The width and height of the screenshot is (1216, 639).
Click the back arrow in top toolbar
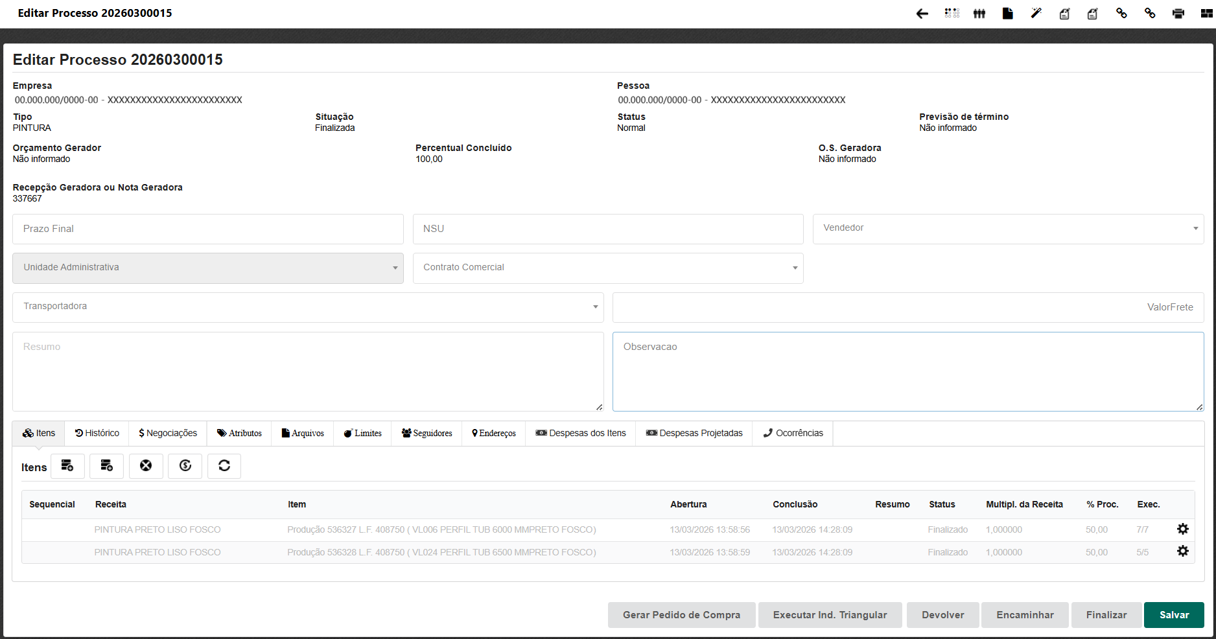point(922,14)
